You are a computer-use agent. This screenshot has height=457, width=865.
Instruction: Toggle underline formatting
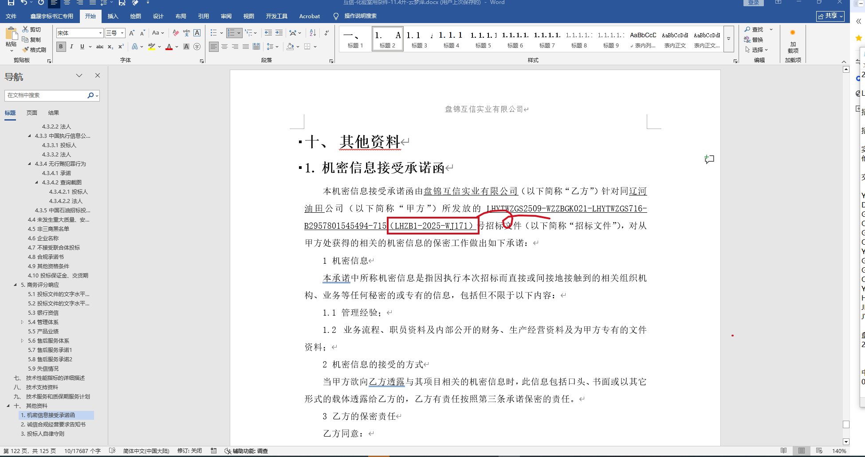point(82,47)
